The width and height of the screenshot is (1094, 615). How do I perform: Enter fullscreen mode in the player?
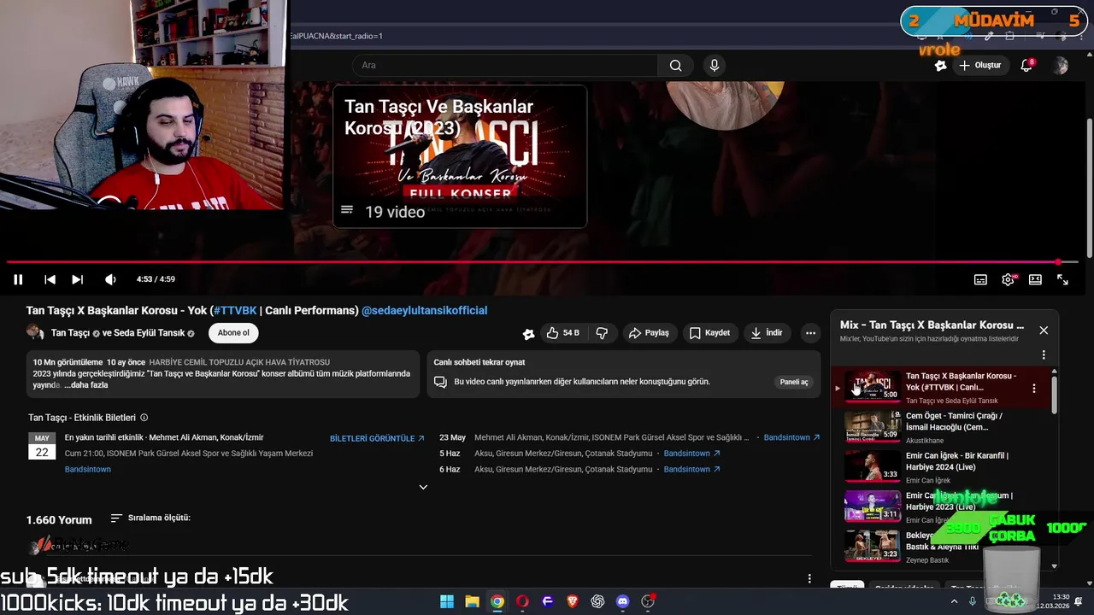point(1062,279)
